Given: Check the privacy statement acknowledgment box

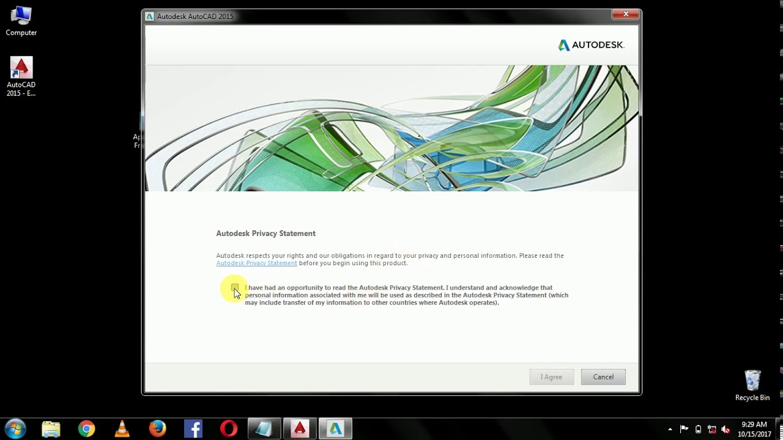Looking at the screenshot, I should [235, 288].
